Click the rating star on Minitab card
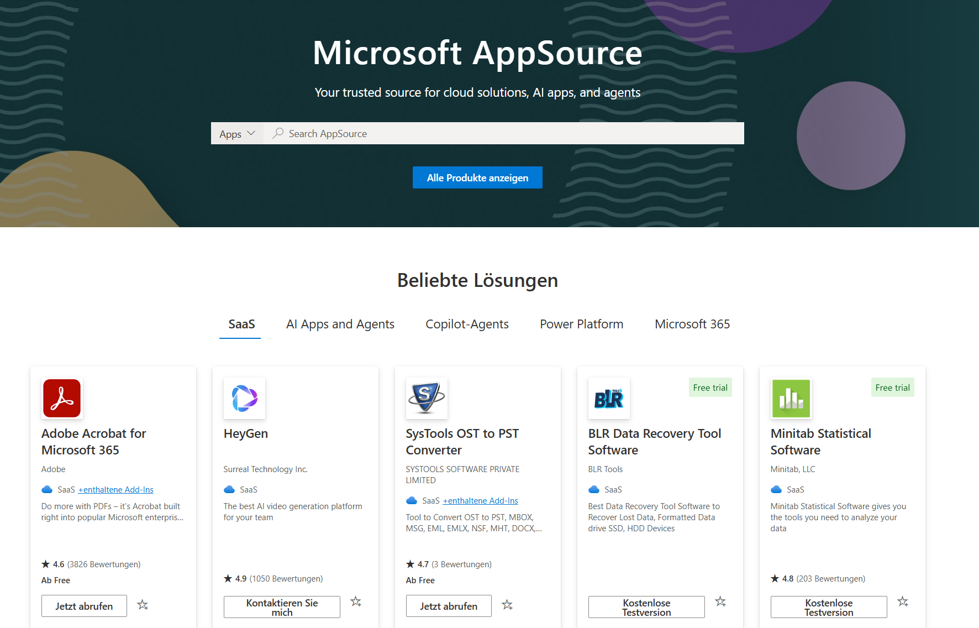The width and height of the screenshot is (979, 628). pyautogui.click(x=775, y=578)
